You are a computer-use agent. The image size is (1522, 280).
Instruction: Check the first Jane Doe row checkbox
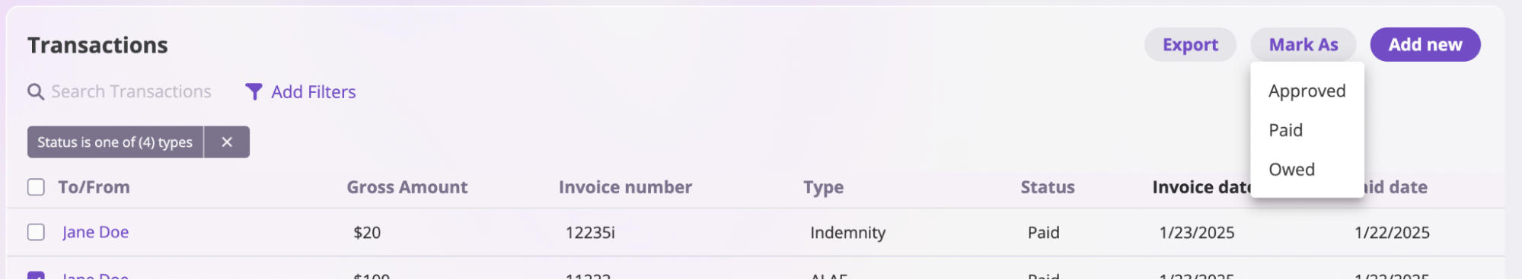[x=36, y=232]
